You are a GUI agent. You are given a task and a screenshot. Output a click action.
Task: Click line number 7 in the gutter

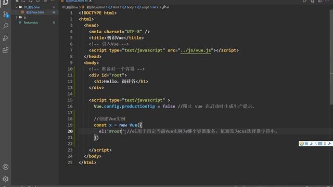(x=71, y=50)
